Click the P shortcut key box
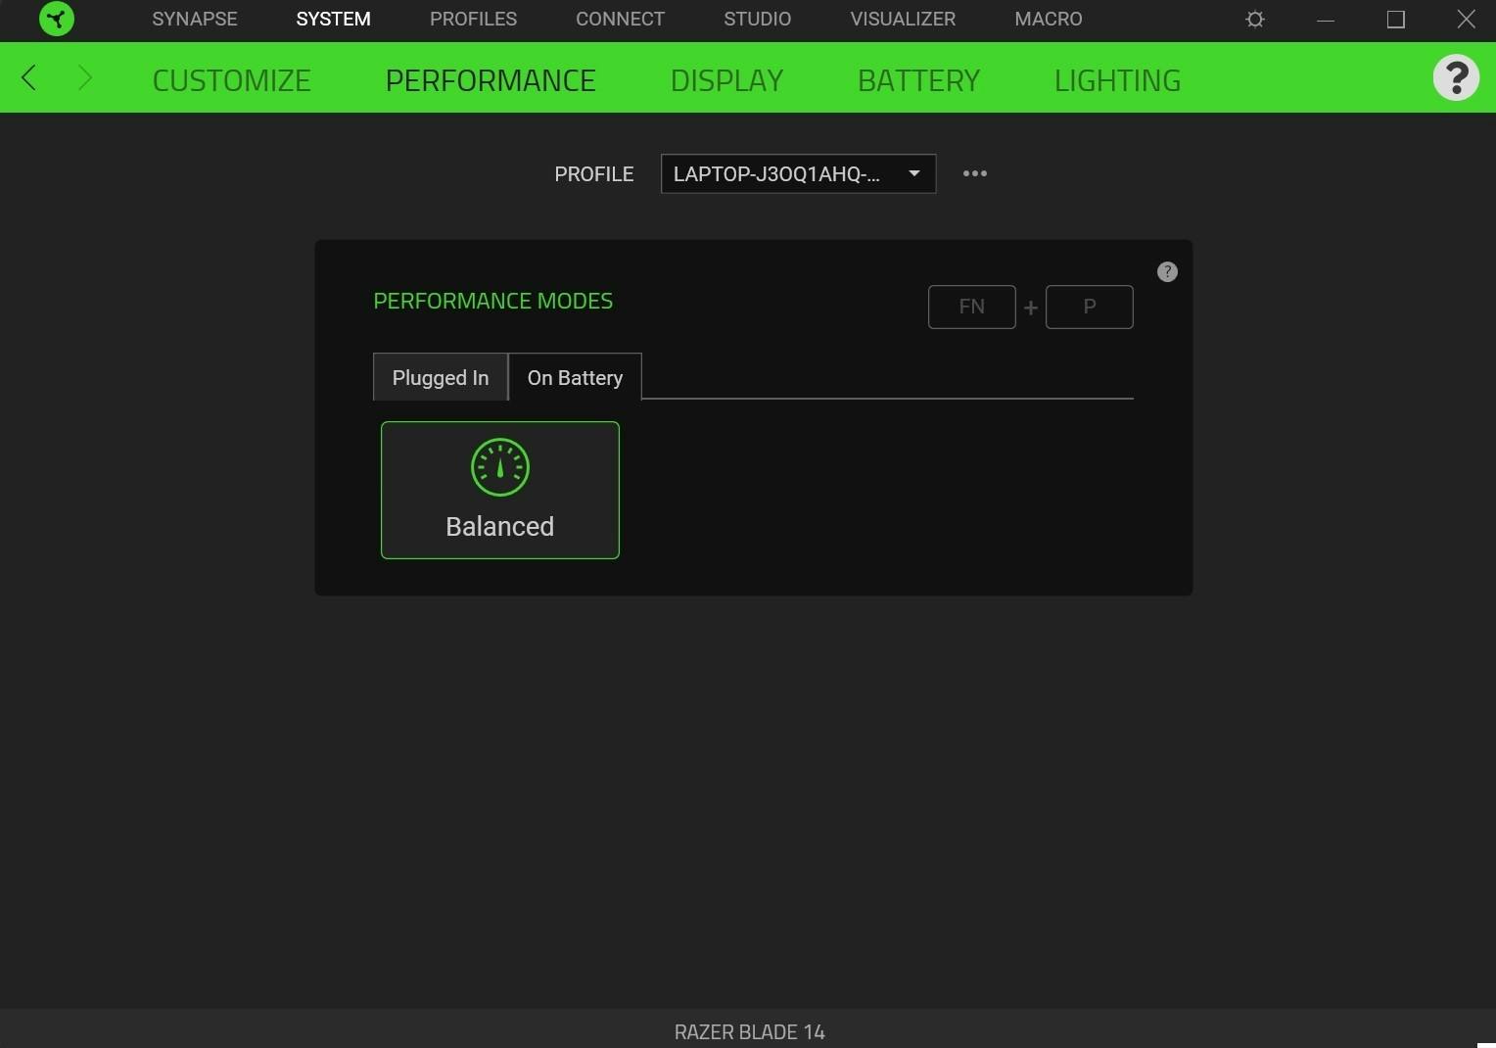Viewport: 1496px width, 1048px height. [1089, 307]
